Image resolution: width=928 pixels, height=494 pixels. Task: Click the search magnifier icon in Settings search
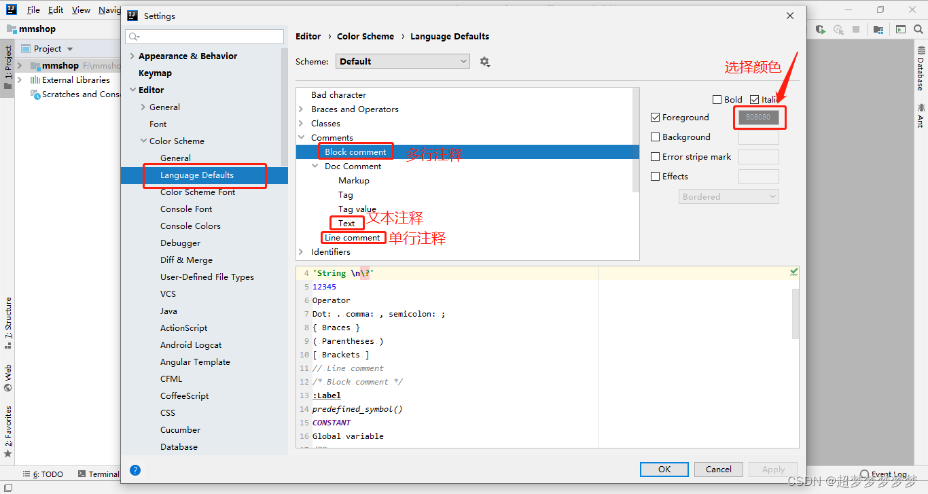pos(134,37)
